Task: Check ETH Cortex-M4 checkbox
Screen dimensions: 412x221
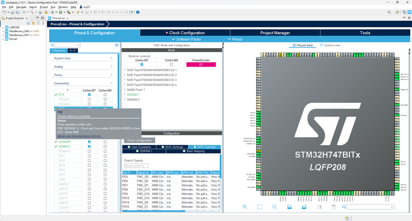Action: (105, 95)
